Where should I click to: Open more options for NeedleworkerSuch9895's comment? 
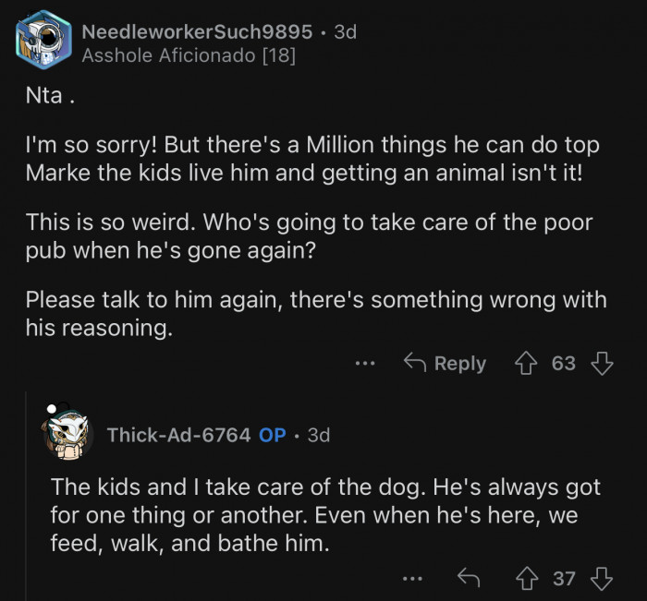[x=365, y=364]
